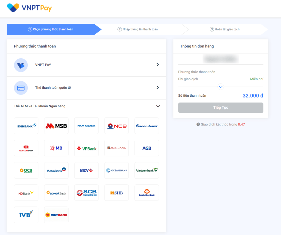Select the Techcombank logo tile
The width and height of the screenshot is (281, 235).
click(26, 148)
